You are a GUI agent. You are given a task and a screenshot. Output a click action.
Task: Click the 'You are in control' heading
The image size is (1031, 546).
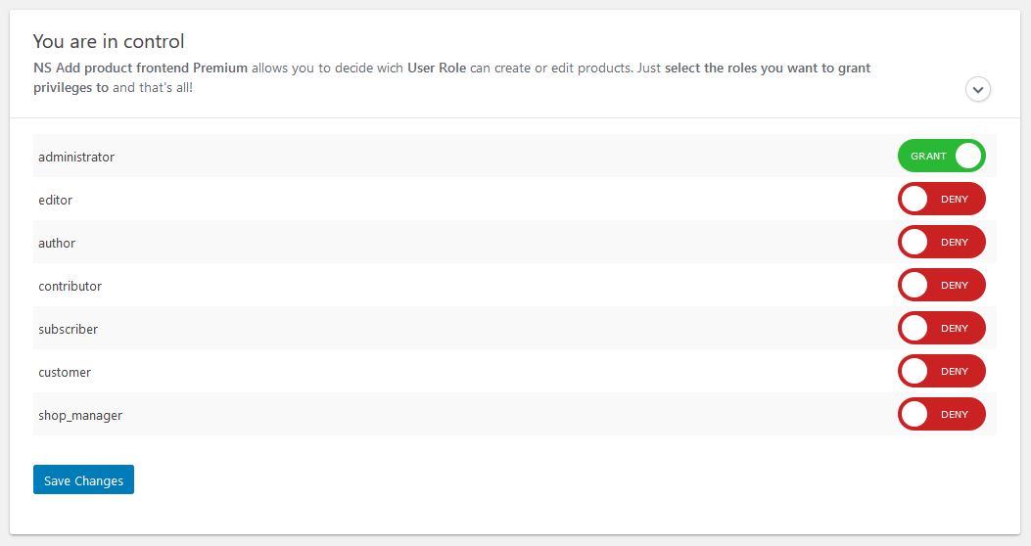tap(109, 41)
